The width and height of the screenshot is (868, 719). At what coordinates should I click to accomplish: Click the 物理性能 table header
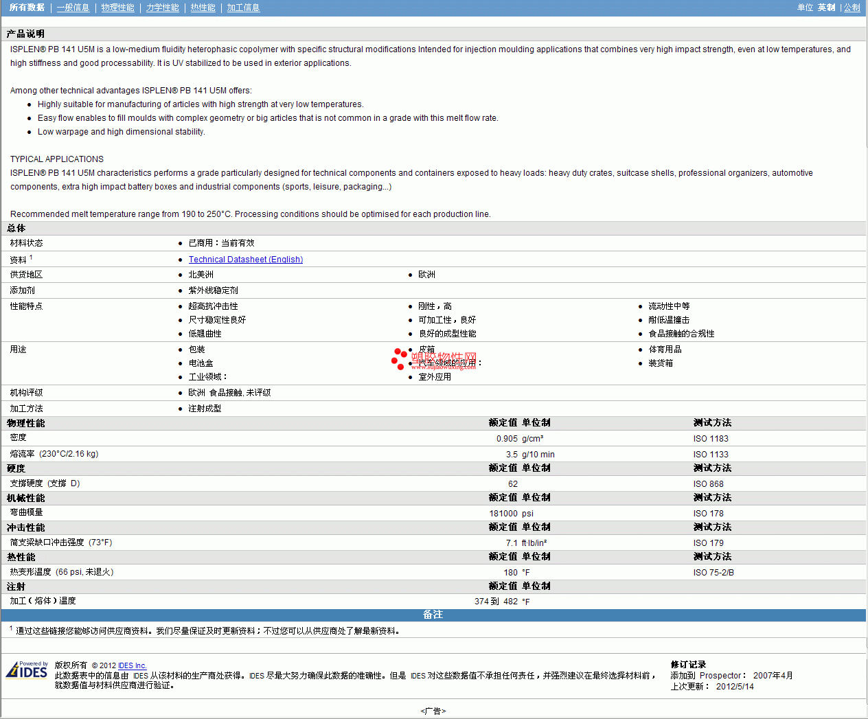25,423
